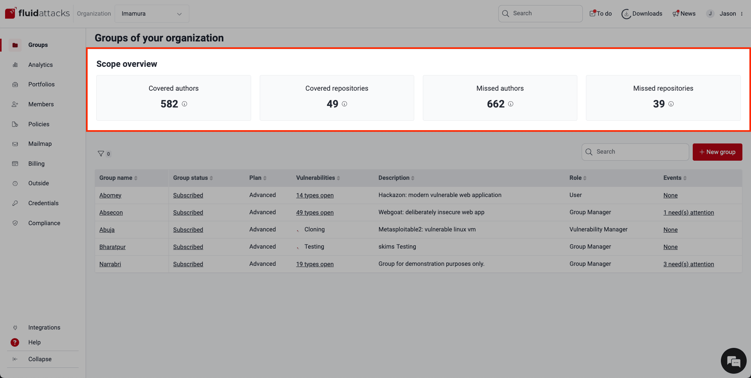Click the groups table Search field

click(x=635, y=152)
